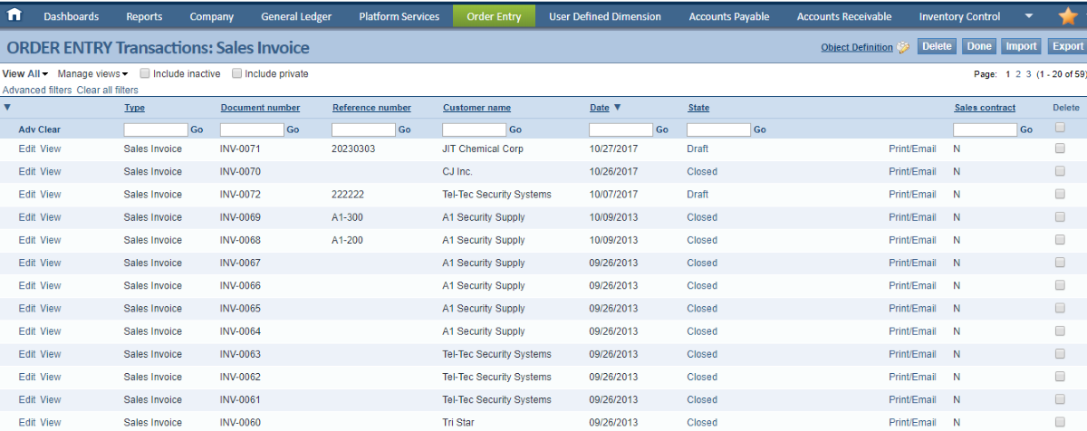Expand the navigation bar overflow arrow
Viewport: 1087px width, 431px height.
(1028, 16)
